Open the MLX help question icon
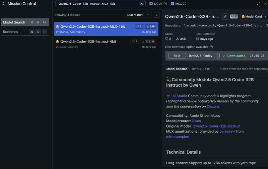The image size is (268, 169). click(185, 4)
